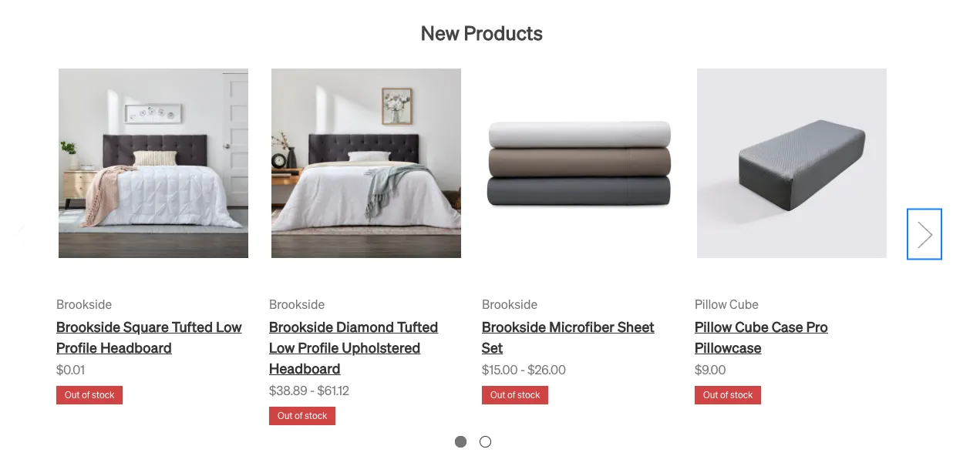The image size is (980, 466).
Task: Open the Square Tufted Headboard product image
Action: [x=153, y=163]
